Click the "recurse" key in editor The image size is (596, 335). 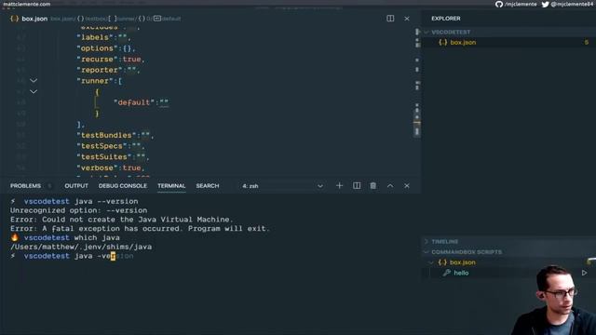[97, 60]
